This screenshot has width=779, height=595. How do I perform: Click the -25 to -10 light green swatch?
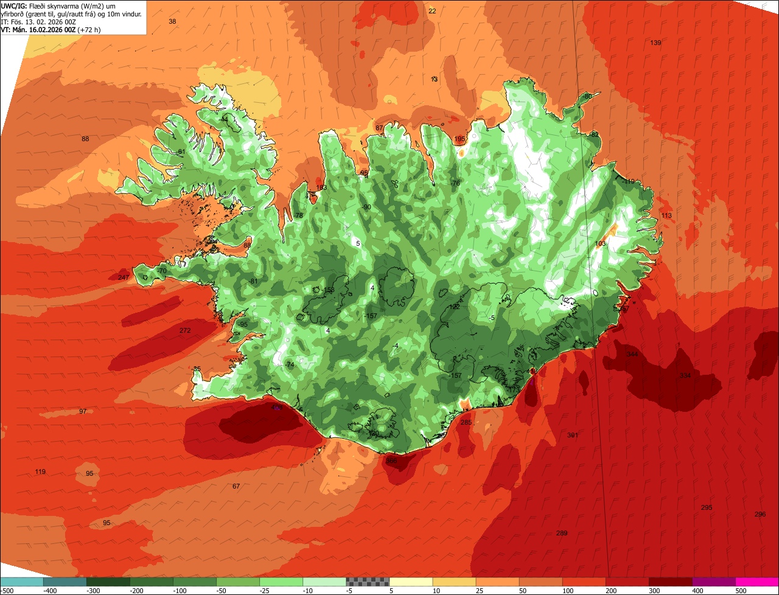point(281,581)
